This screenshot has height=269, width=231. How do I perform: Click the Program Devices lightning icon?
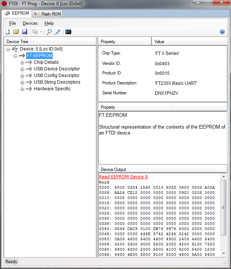(58, 32)
